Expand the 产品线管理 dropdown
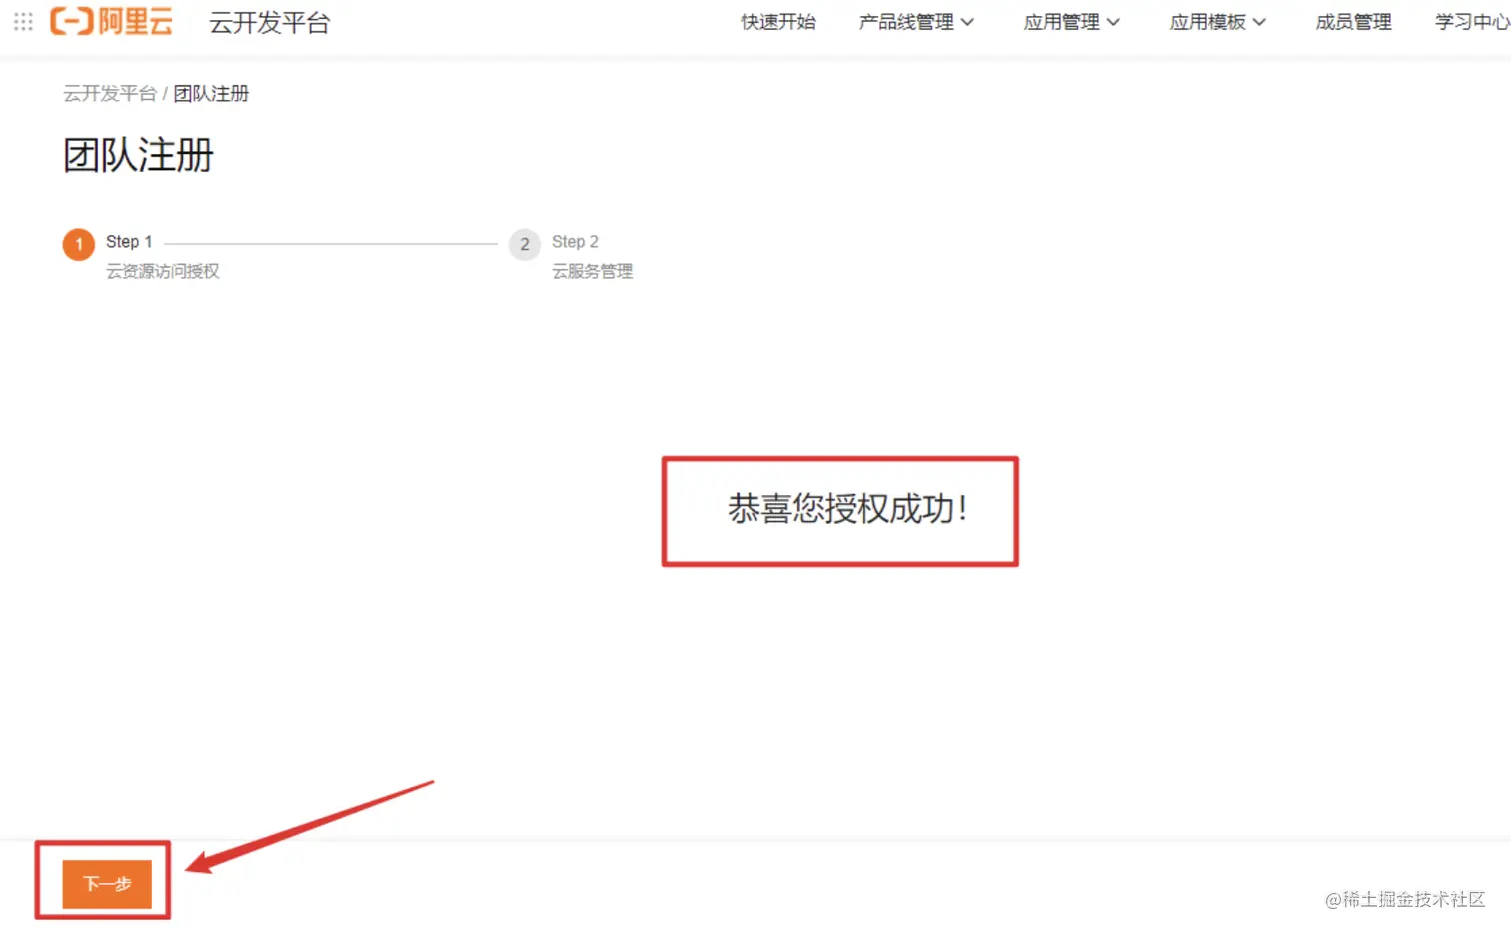 [916, 22]
